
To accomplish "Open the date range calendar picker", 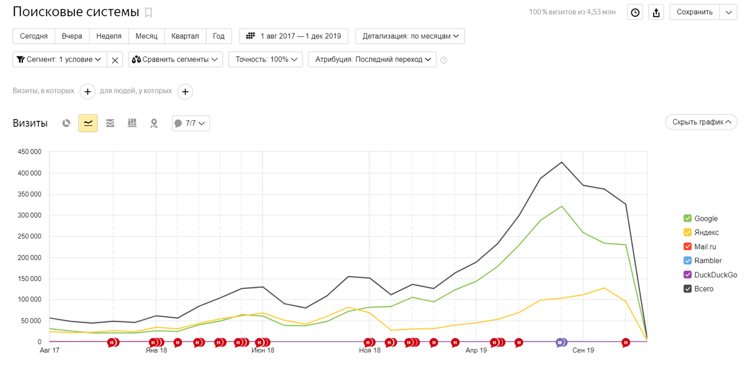I will [x=294, y=36].
